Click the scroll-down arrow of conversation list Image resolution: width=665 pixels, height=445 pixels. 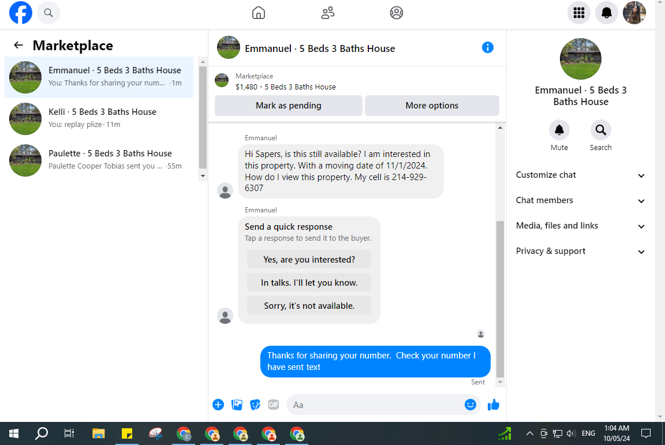pos(203,176)
